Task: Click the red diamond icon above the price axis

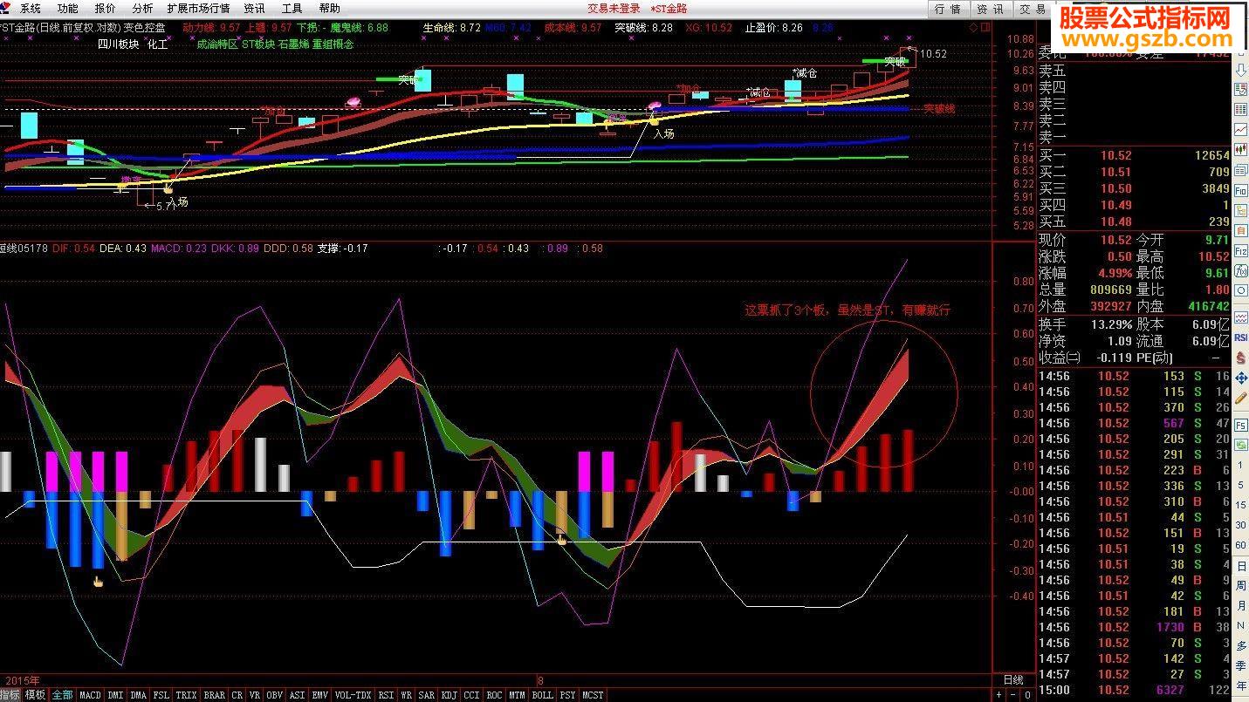Action: 973,27
